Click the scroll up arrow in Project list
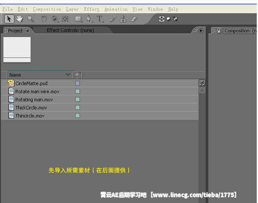 click(202, 90)
